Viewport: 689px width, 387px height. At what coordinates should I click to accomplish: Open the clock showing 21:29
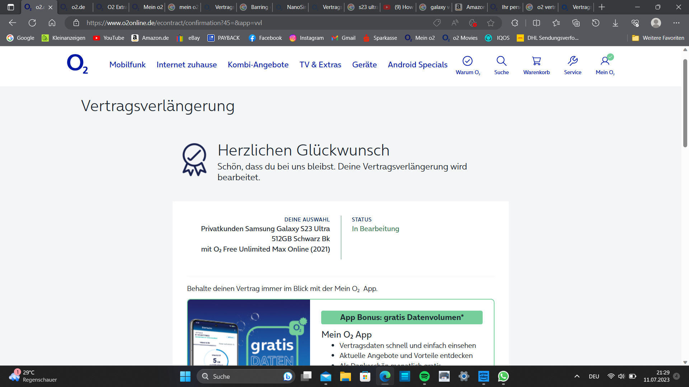(x=656, y=376)
